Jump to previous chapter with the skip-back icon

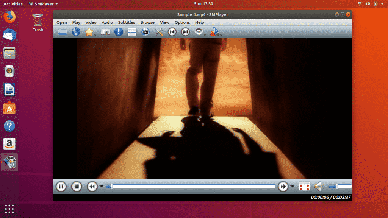[x=172, y=32]
